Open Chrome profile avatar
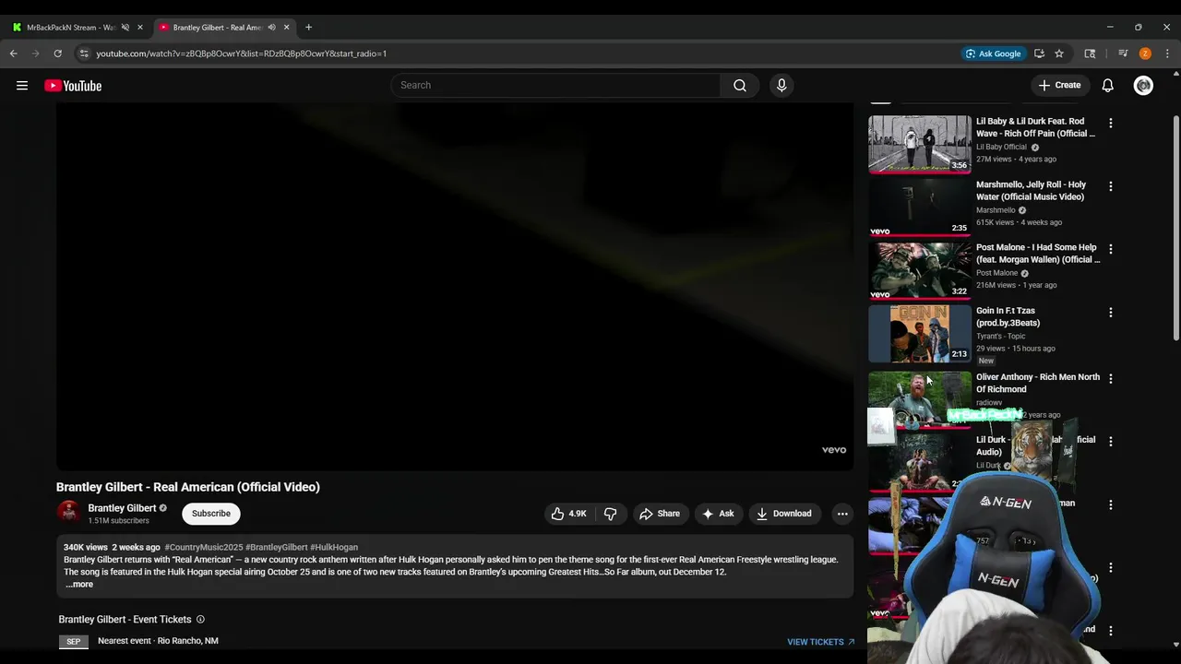1181x664 pixels. pos(1145,53)
